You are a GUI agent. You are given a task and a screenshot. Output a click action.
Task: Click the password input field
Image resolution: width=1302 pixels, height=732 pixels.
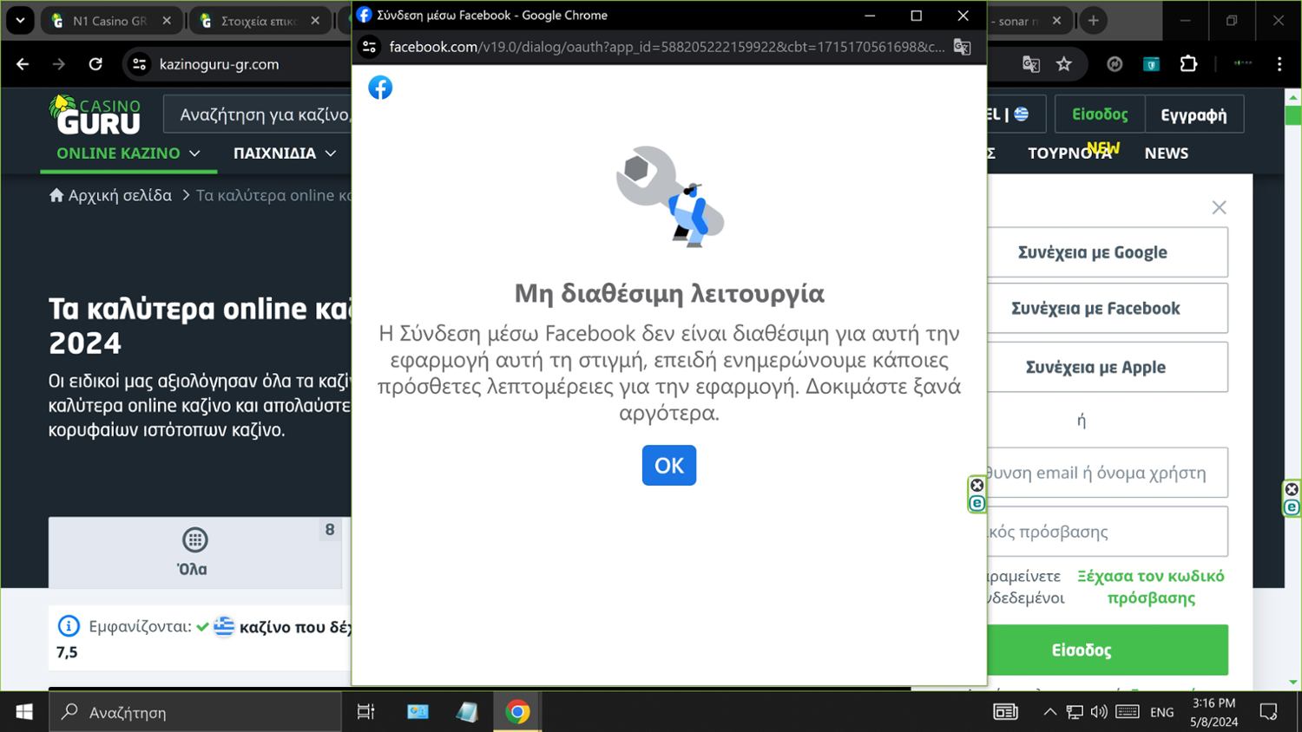click(x=1107, y=532)
